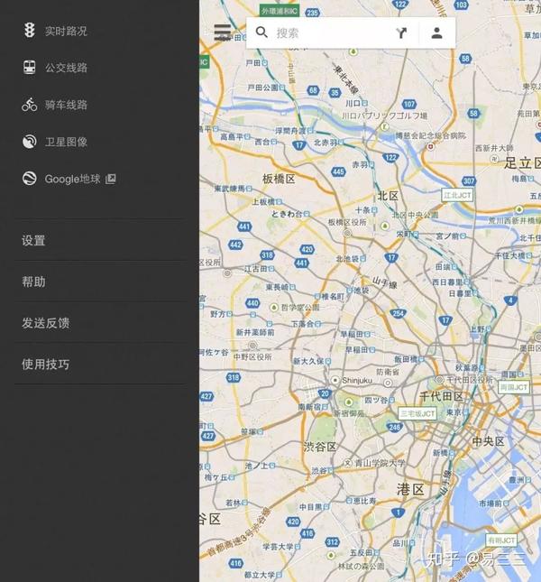Click the 板橋区役所 place label

[347, 222]
